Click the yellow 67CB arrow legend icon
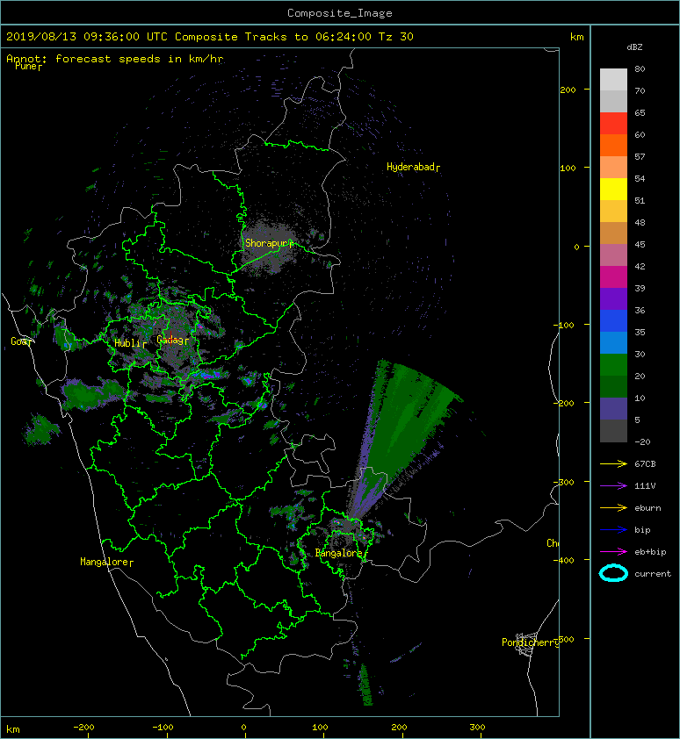 click(613, 464)
